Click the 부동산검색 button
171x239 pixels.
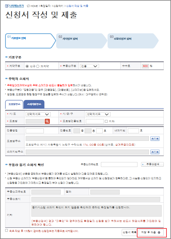point(153,164)
